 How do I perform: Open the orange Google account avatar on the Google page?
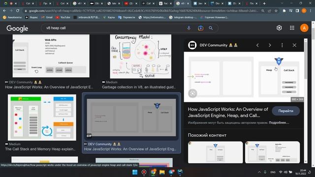pos(304,28)
